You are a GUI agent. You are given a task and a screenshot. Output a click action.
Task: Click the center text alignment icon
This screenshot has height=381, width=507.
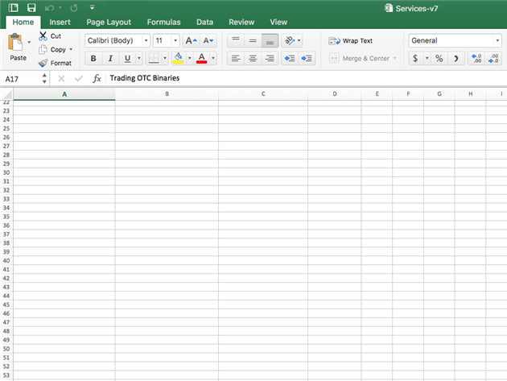point(253,58)
